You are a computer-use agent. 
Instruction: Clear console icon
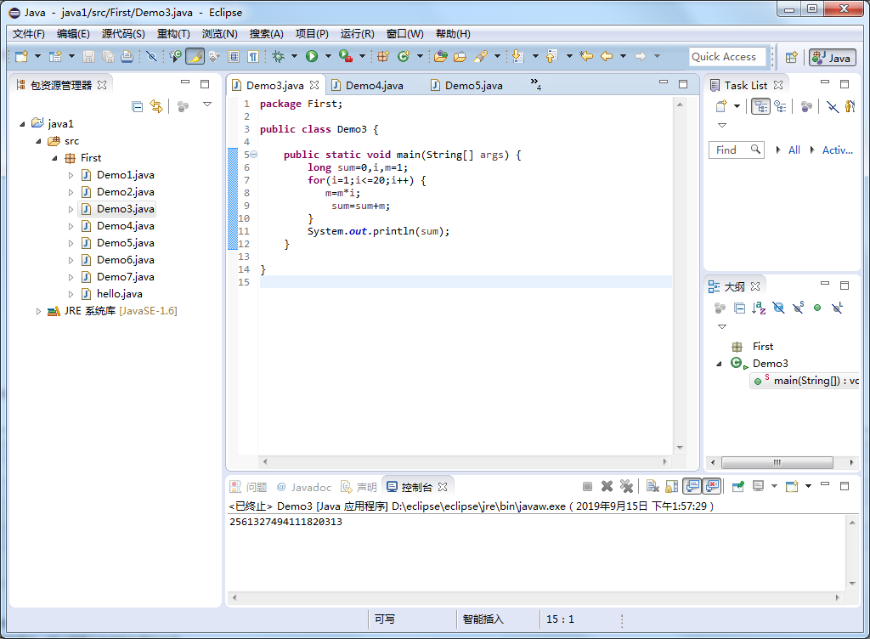(x=652, y=486)
